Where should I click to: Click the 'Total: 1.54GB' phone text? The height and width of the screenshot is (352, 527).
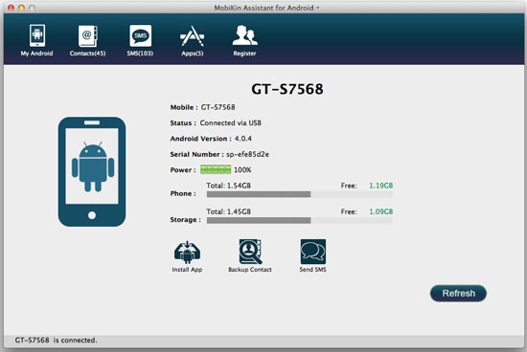pos(229,186)
